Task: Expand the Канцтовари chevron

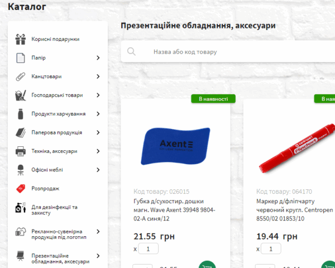Action: point(98,76)
